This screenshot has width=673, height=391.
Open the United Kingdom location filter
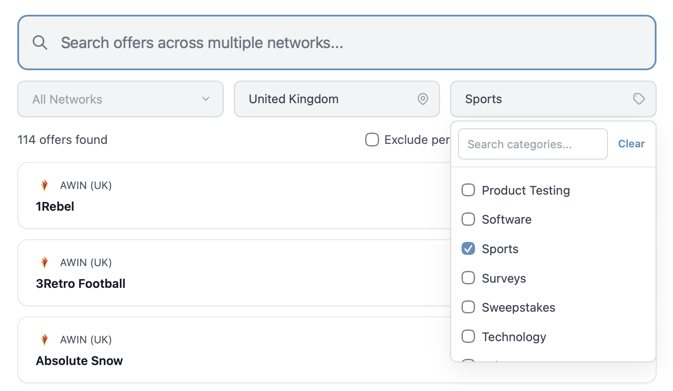click(337, 99)
